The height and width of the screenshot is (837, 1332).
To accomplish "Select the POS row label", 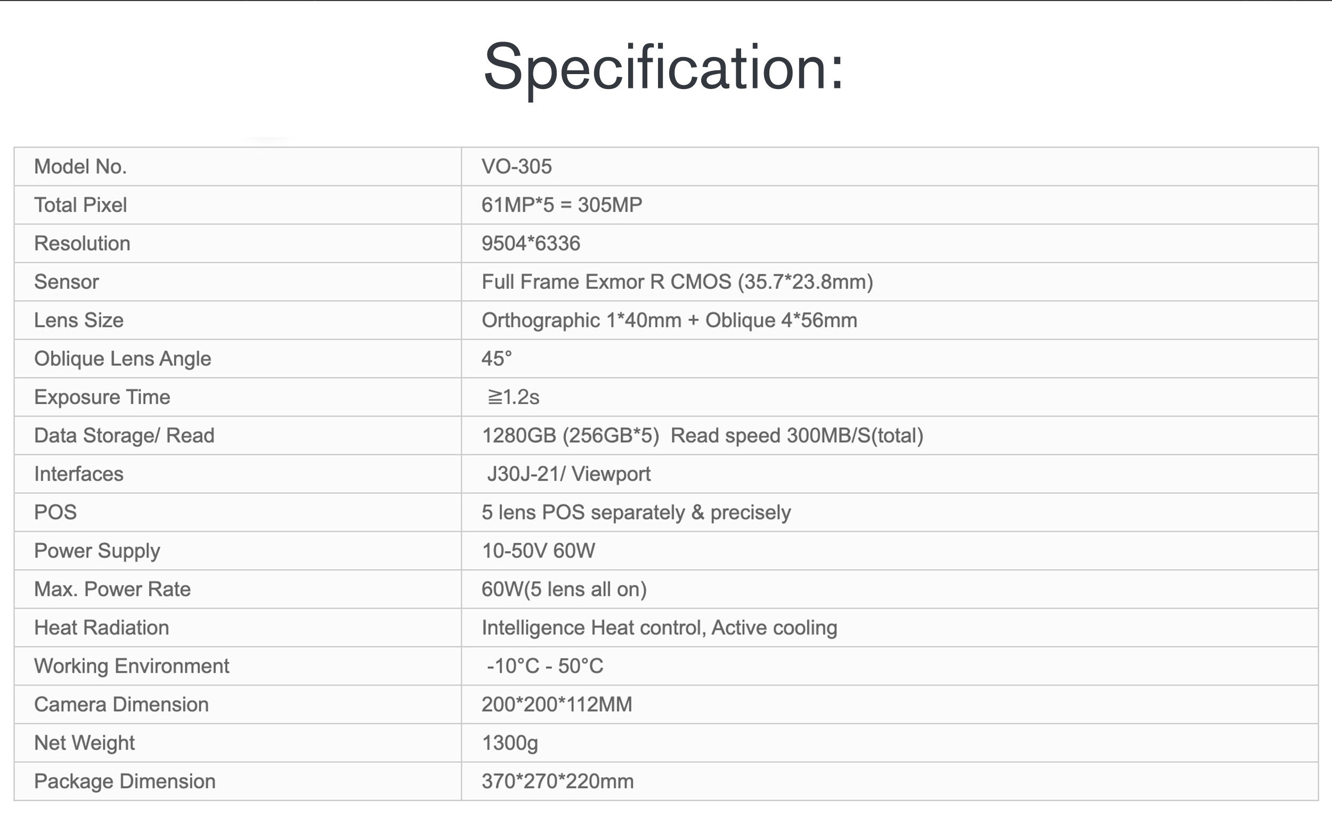I will tap(55, 513).
